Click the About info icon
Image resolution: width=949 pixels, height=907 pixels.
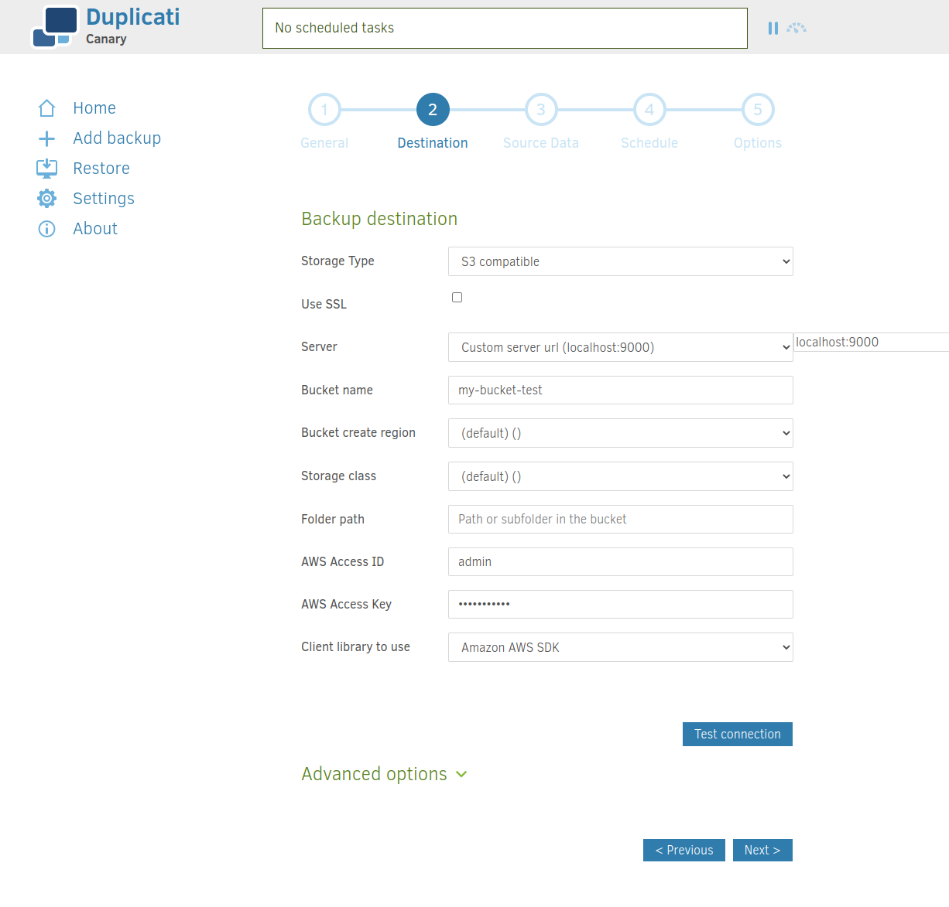coord(46,228)
